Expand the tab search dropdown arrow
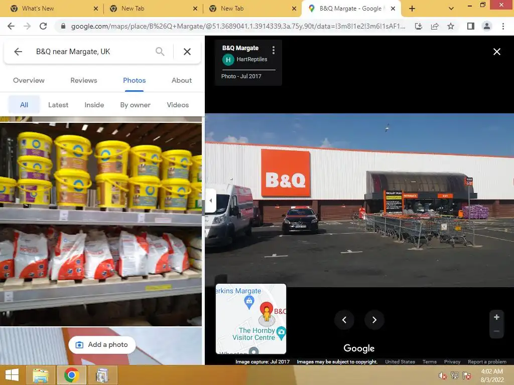 [451, 9]
